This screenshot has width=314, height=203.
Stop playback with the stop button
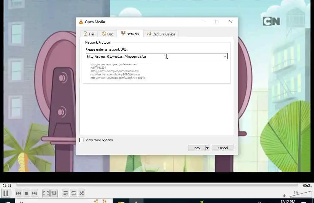[x=26, y=193]
